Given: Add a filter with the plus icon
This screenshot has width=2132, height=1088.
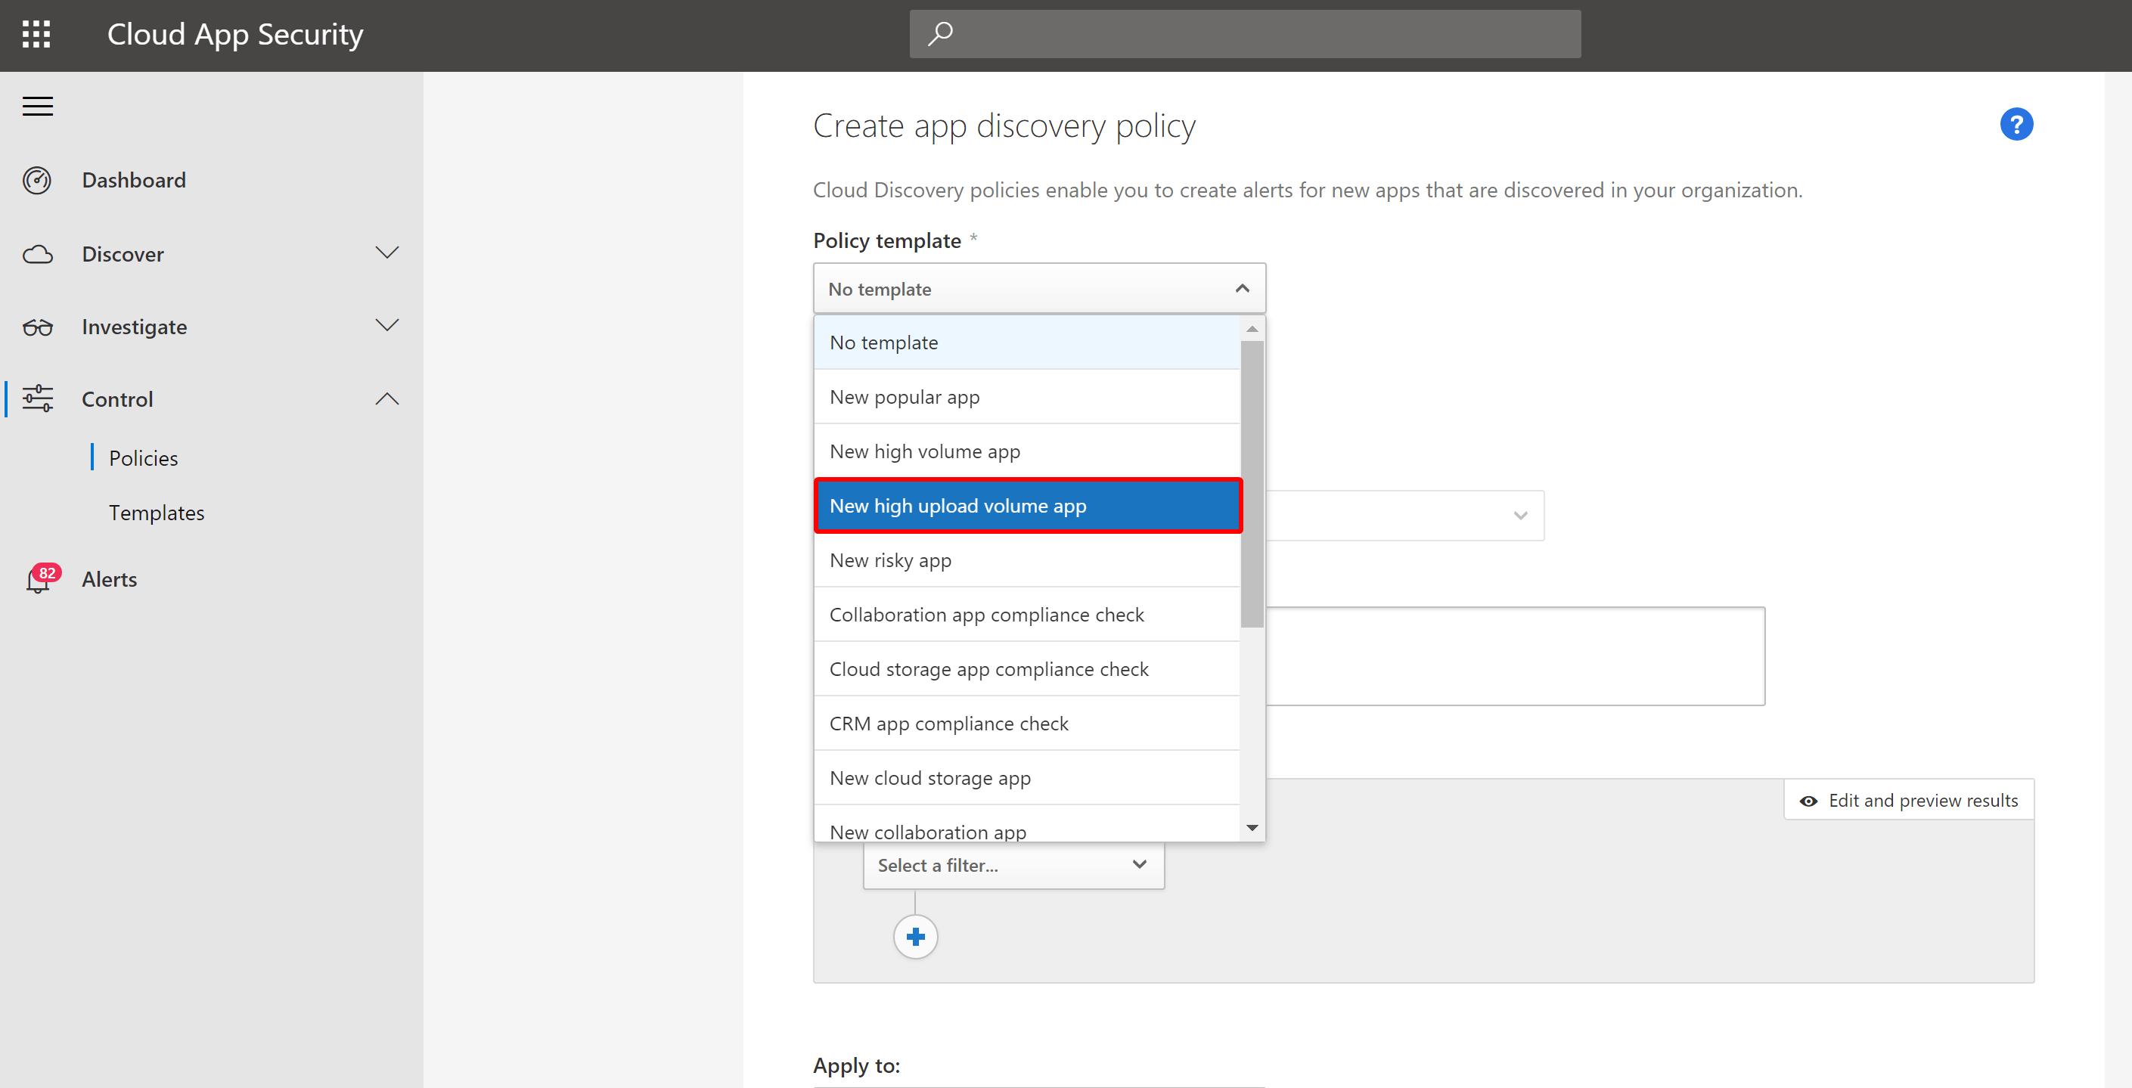Looking at the screenshot, I should coord(915,937).
